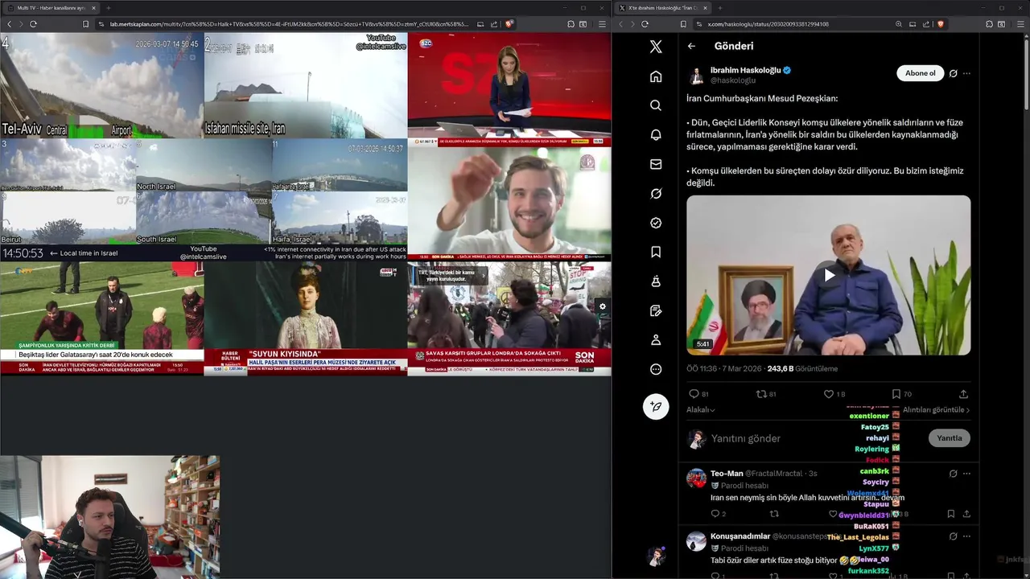Open three-dot menu on İbrahim Haskoloğlu post
The height and width of the screenshot is (579, 1030).
(x=966, y=73)
